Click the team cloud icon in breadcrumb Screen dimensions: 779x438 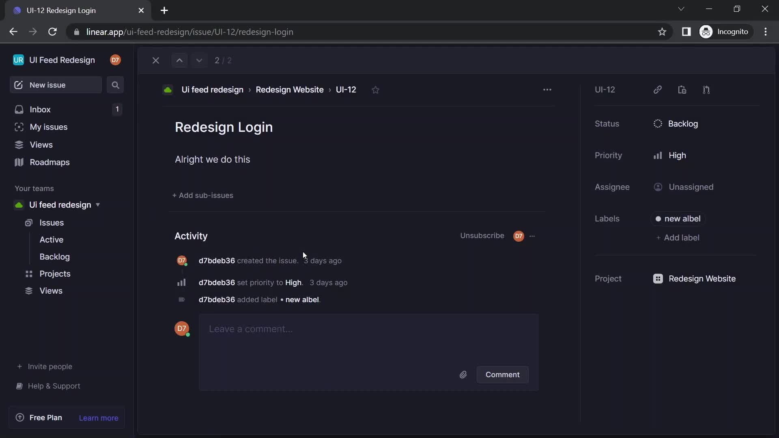pos(168,90)
